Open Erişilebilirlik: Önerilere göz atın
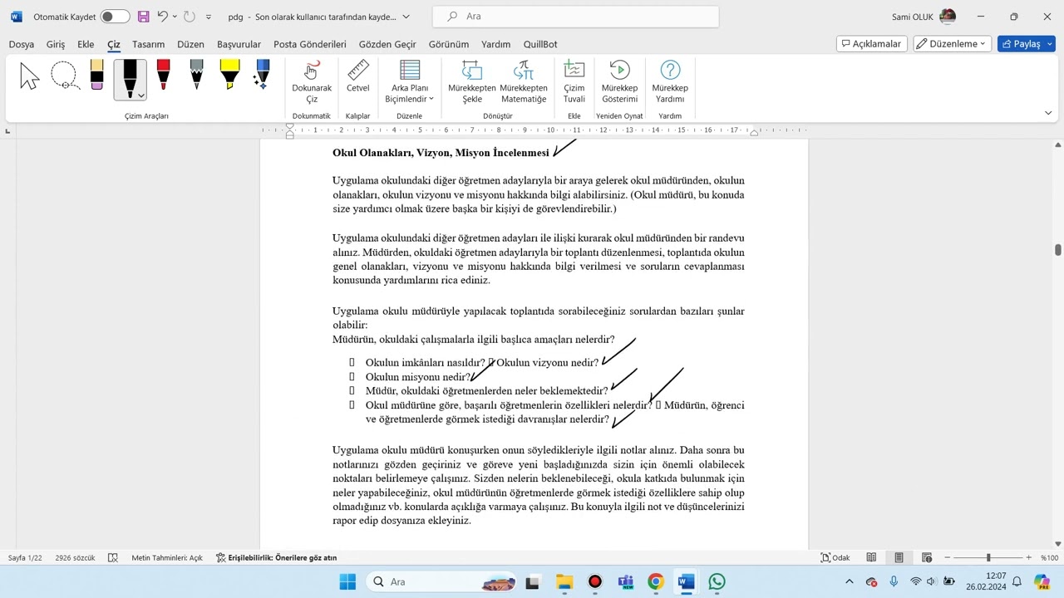The height and width of the screenshot is (598, 1064). click(x=277, y=557)
